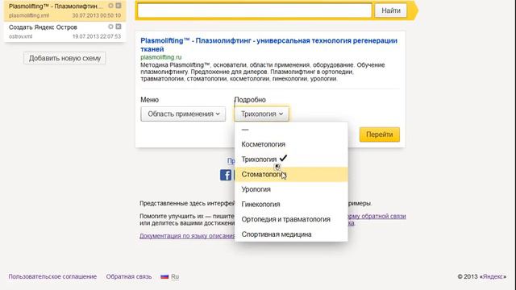Click the Найти search button
The height and width of the screenshot is (290, 516).
pos(390,10)
